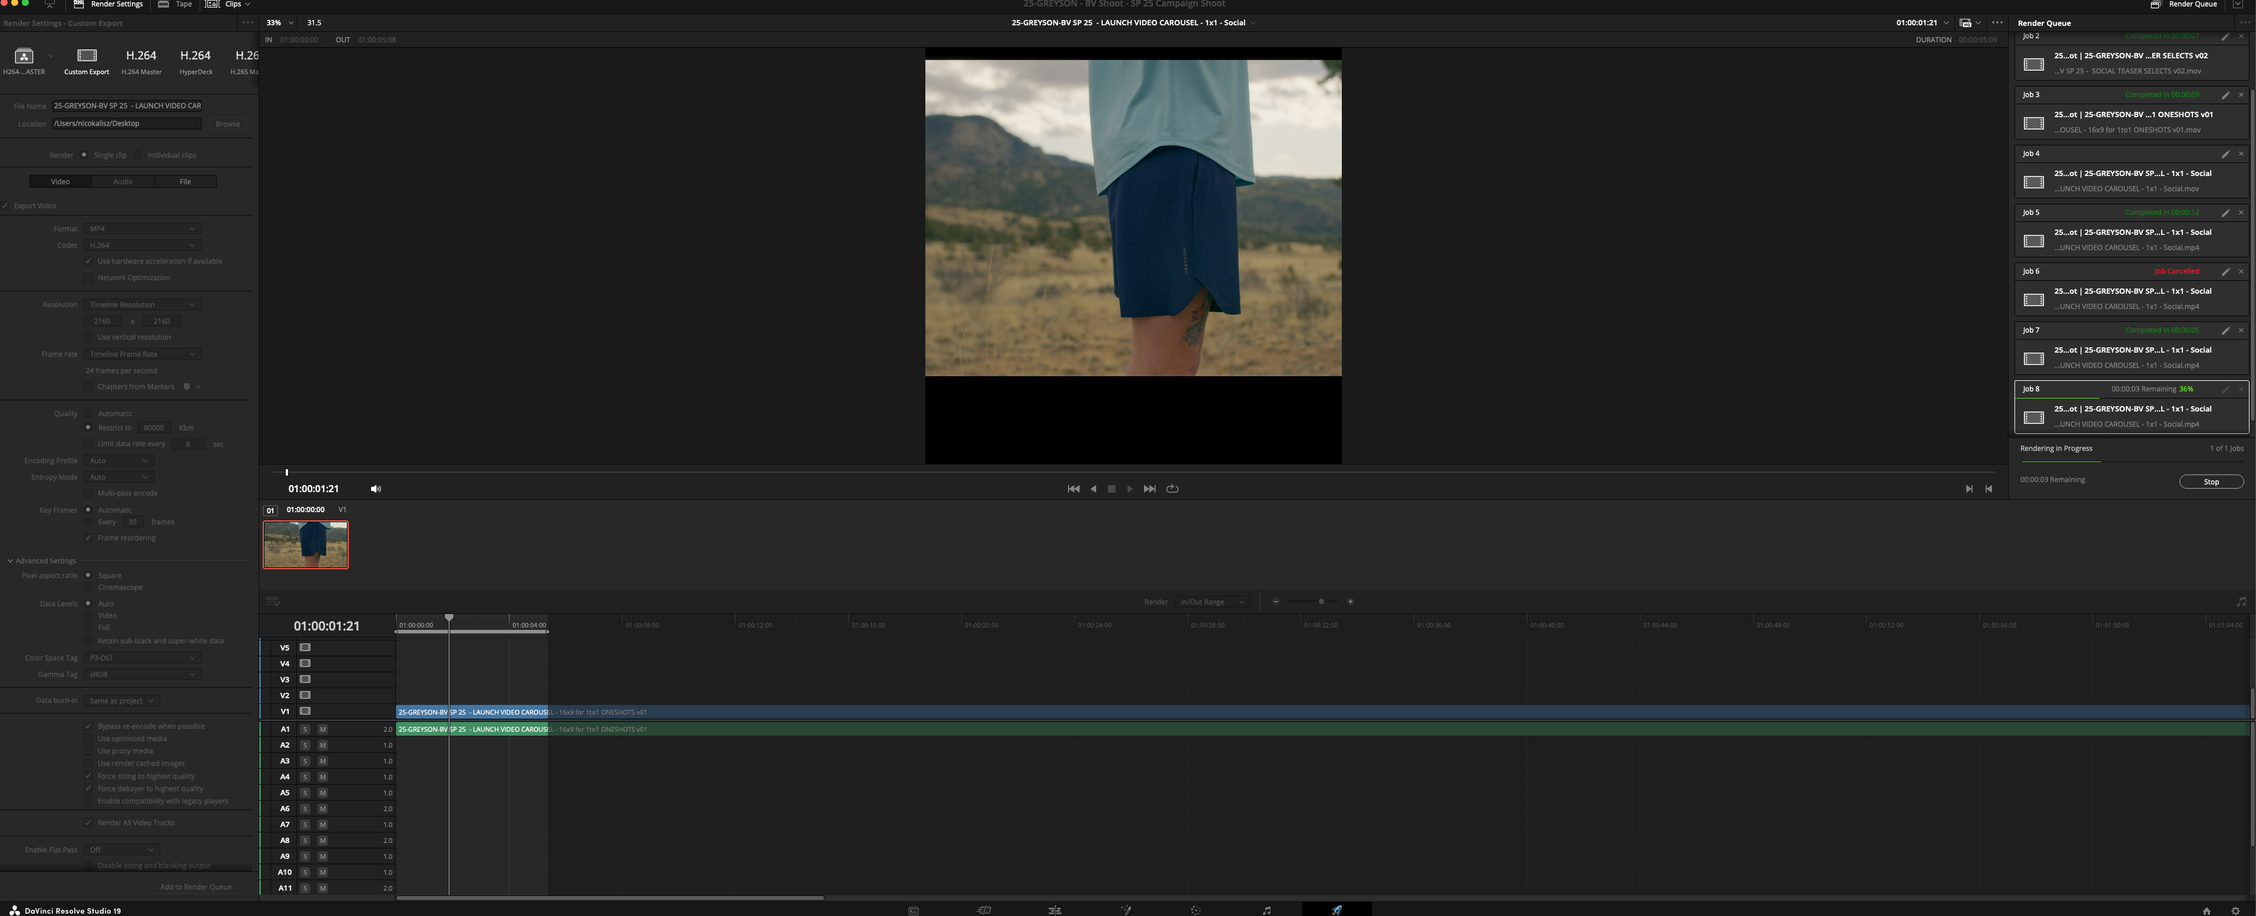Open the Fairlight page music note icon
The width and height of the screenshot is (2256, 916).
coord(1266,910)
